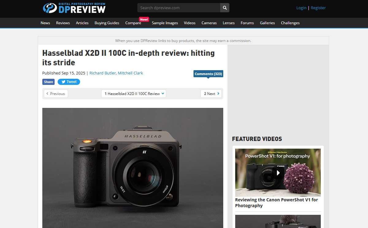This screenshot has width=368, height=228.
Task: Open the Hasselblad X2D II 100C Review page dropdown
Action: click(134, 94)
